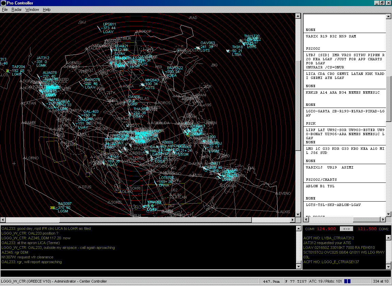Image resolution: width=392 pixels, height=286 pixels.
Task: Open the Radar menu
Action: tap(16, 10)
